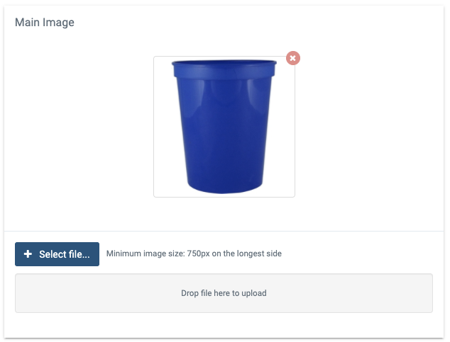Click the white plus sign beside Select file
This screenshot has height=342, width=450.
(x=28, y=254)
